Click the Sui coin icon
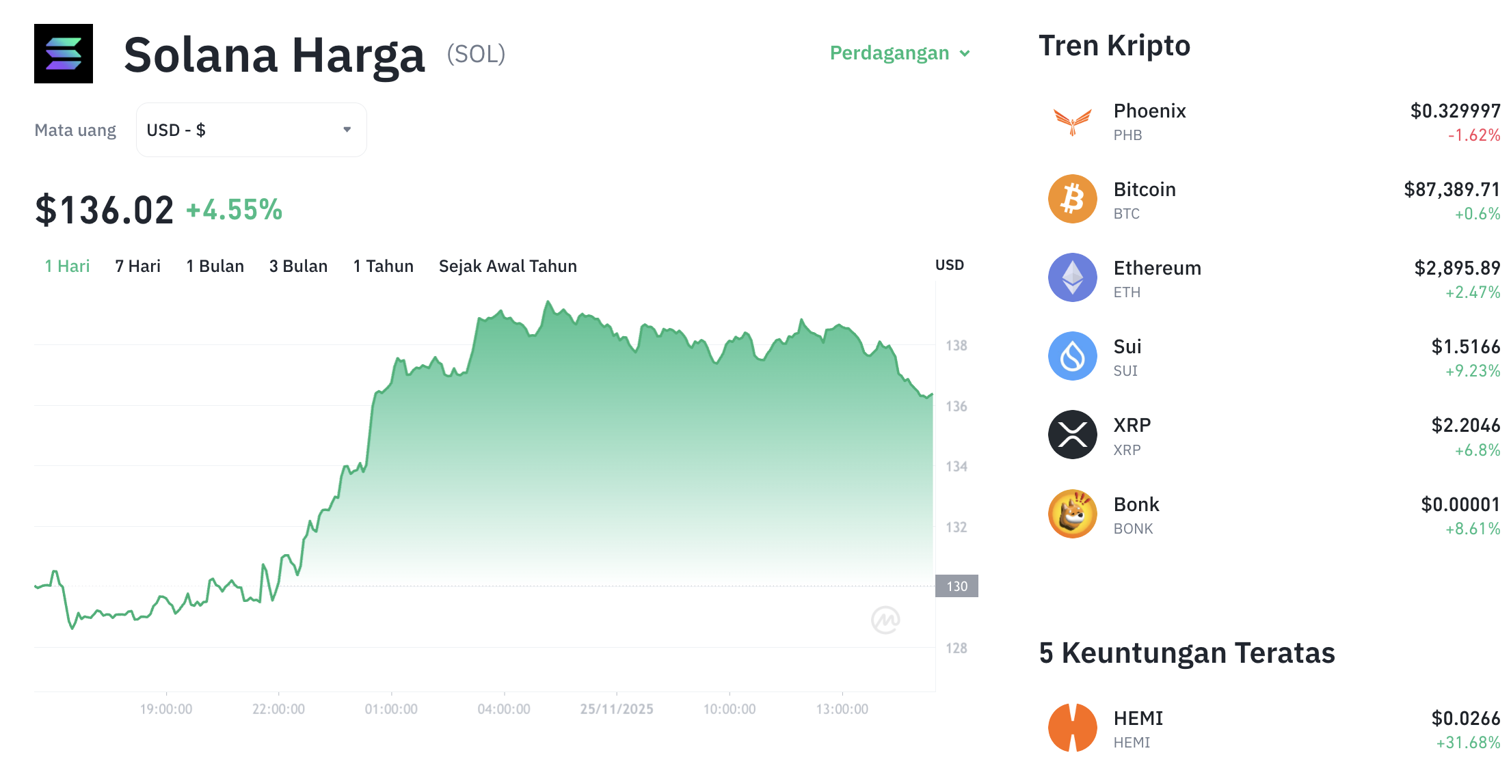The image size is (1511, 768). [1072, 355]
